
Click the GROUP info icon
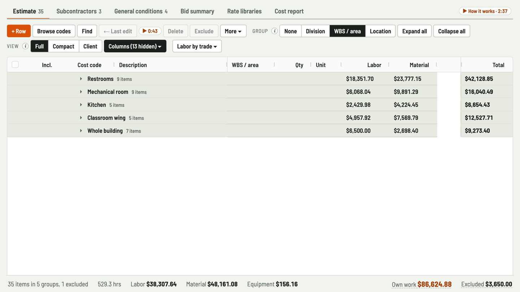(274, 31)
